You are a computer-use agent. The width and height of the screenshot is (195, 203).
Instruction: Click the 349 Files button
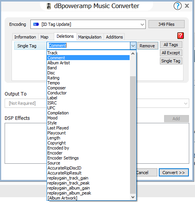(167, 24)
